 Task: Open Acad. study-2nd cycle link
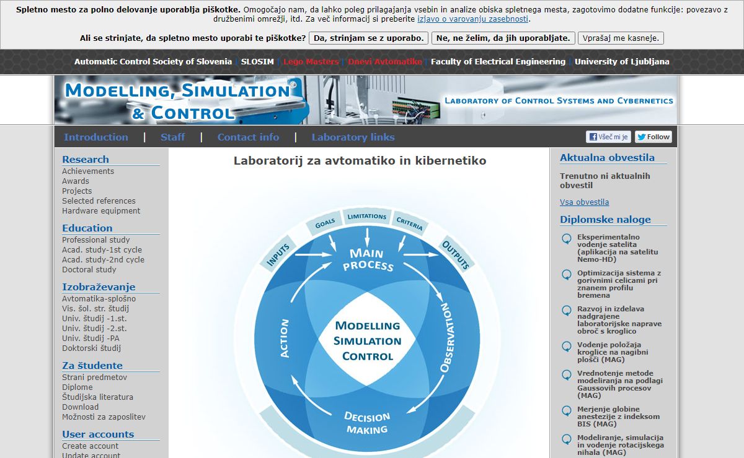coord(103,259)
